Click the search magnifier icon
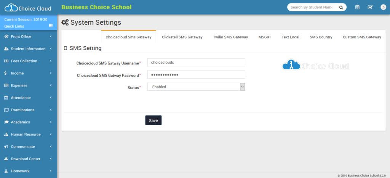390x178 pixels. 341,8
